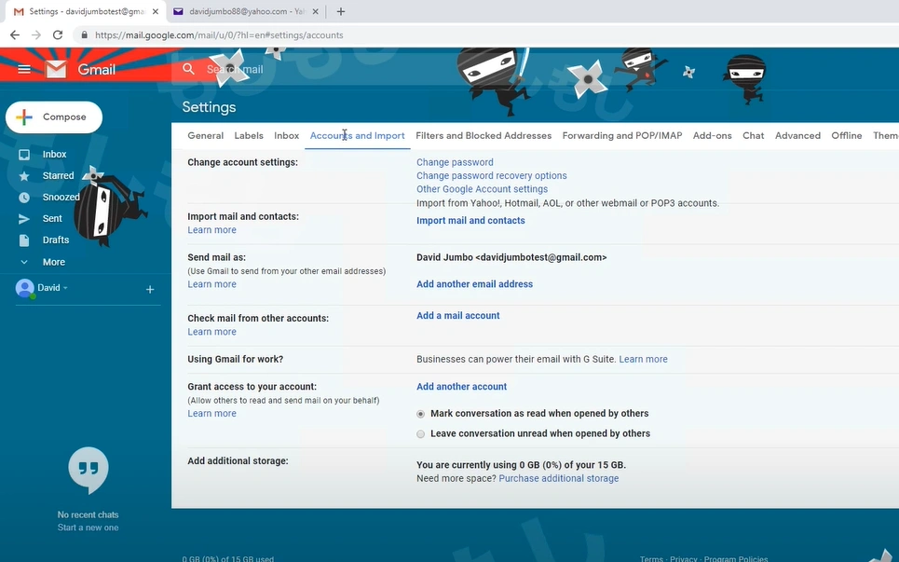Select Mark conversation as read radio button
The width and height of the screenshot is (899, 562).
(421, 414)
